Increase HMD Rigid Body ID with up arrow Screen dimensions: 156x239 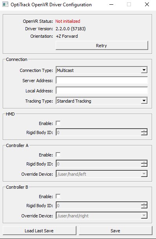tap(144, 131)
